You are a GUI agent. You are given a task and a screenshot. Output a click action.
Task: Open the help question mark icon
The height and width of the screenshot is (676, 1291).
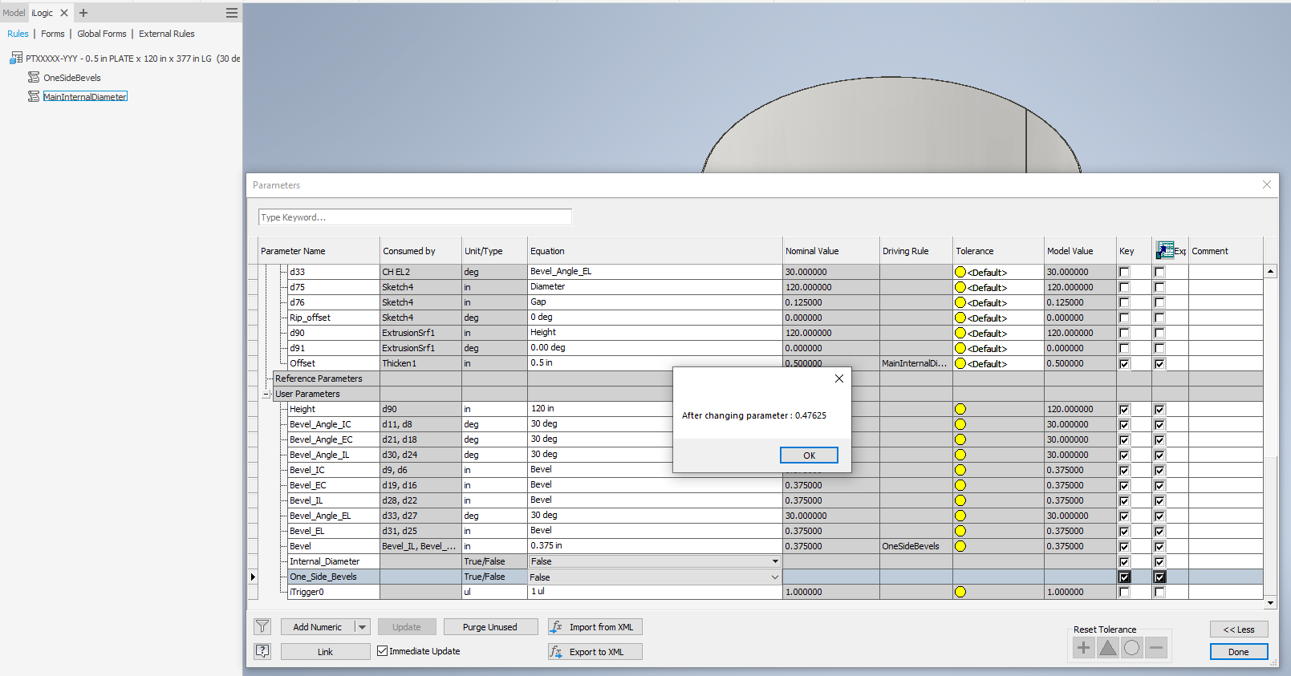[x=262, y=651]
